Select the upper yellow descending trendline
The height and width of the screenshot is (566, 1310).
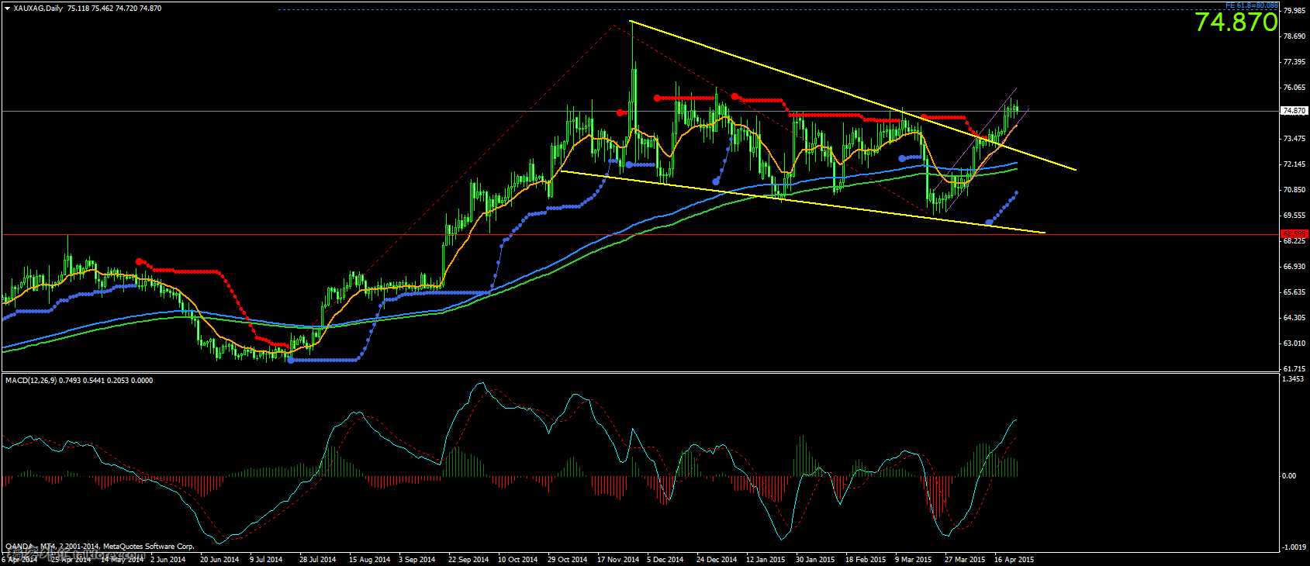[x=853, y=95]
